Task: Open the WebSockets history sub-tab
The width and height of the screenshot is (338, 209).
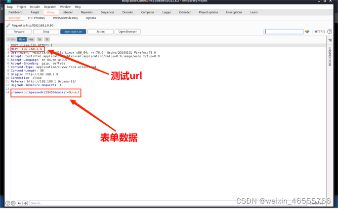Action: 65,18
